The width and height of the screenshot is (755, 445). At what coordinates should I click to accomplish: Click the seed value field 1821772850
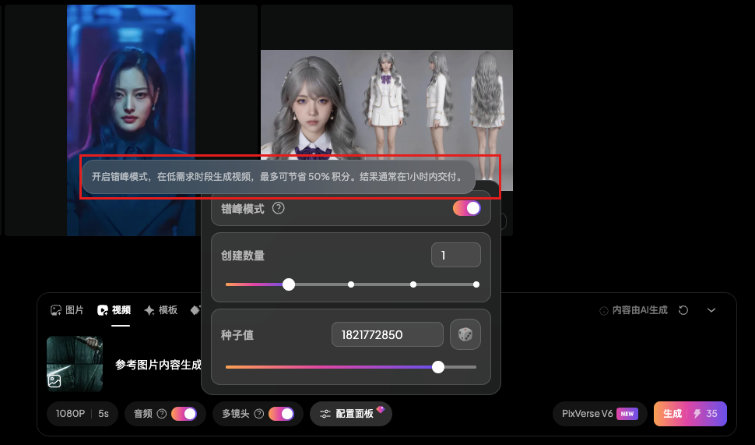tap(388, 334)
